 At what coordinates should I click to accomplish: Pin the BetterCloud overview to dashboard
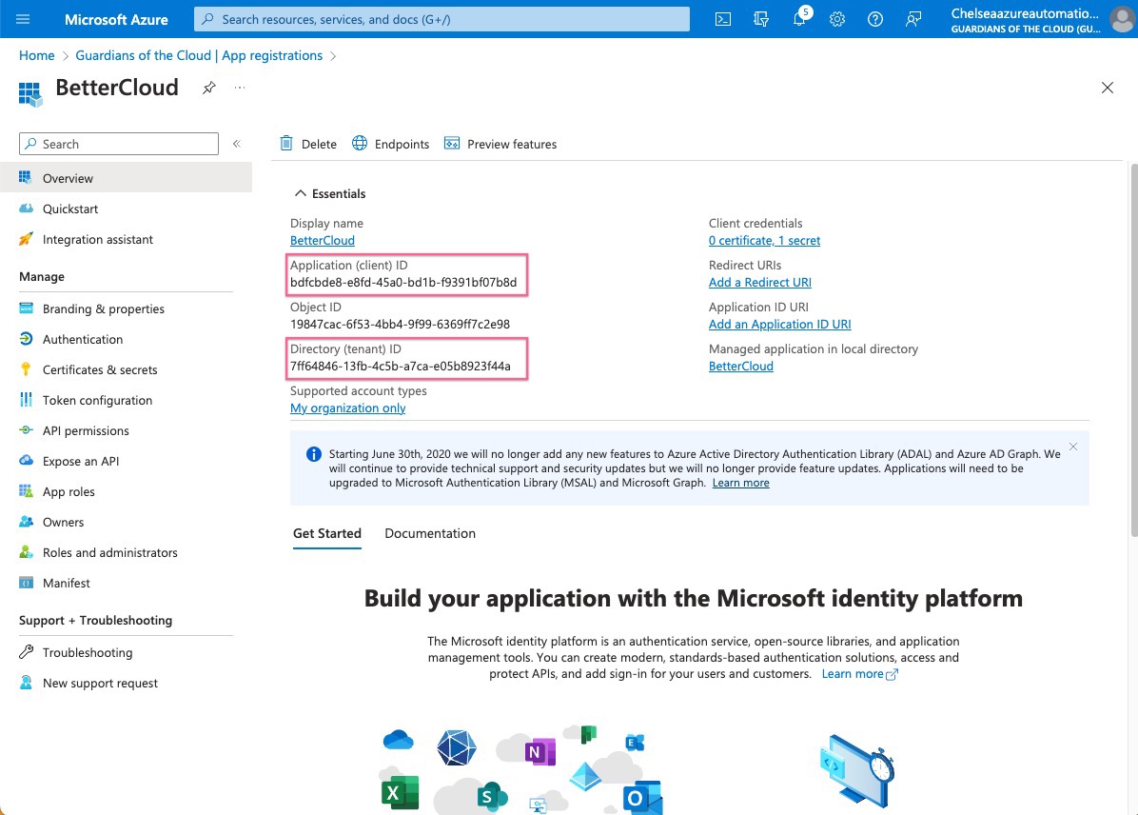(208, 87)
